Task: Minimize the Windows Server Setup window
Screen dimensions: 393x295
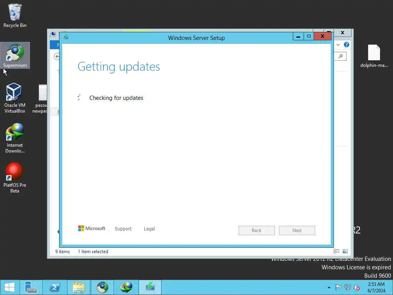Action: [x=298, y=36]
